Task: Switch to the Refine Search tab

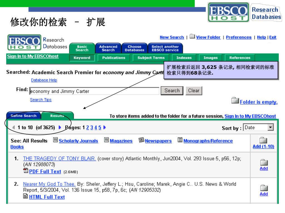Action: [24, 116]
